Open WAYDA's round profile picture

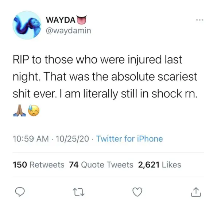click(27, 25)
